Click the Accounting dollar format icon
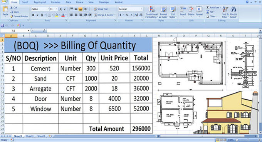The height and width of the screenshot is (142, 262). 121,15
